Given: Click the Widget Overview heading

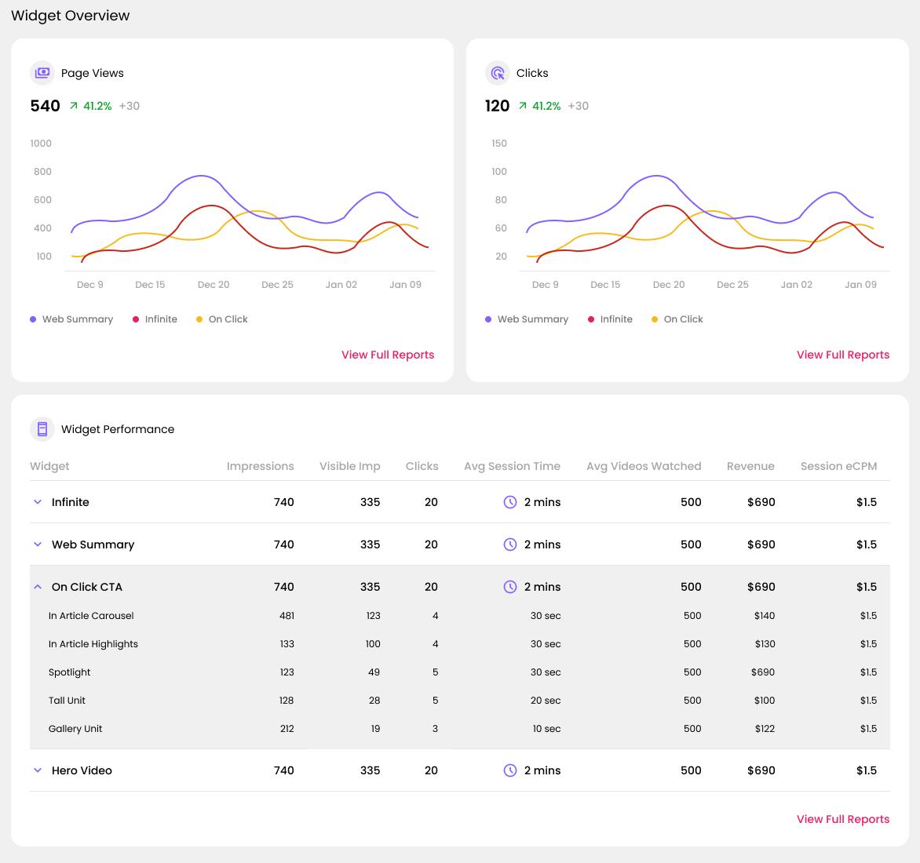Looking at the screenshot, I should click(x=71, y=16).
